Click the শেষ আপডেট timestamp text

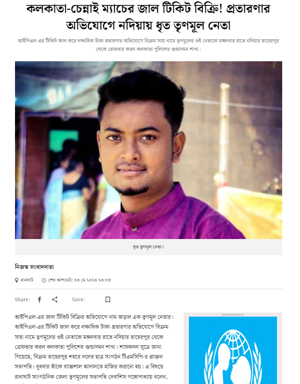(80, 280)
